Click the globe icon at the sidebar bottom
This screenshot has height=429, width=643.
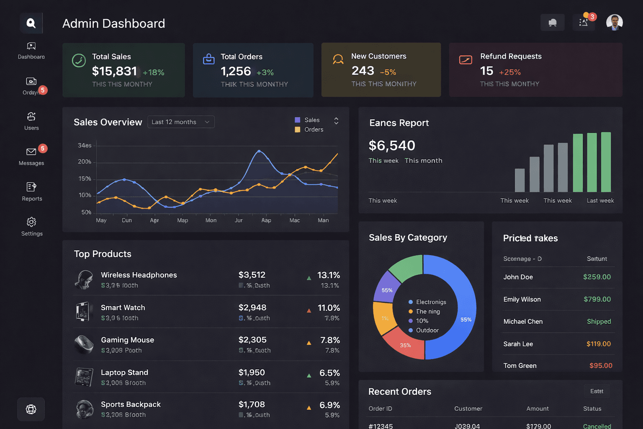(x=31, y=409)
